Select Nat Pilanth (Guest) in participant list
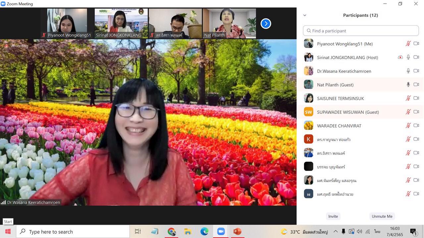The image size is (424, 238). point(335,85)
